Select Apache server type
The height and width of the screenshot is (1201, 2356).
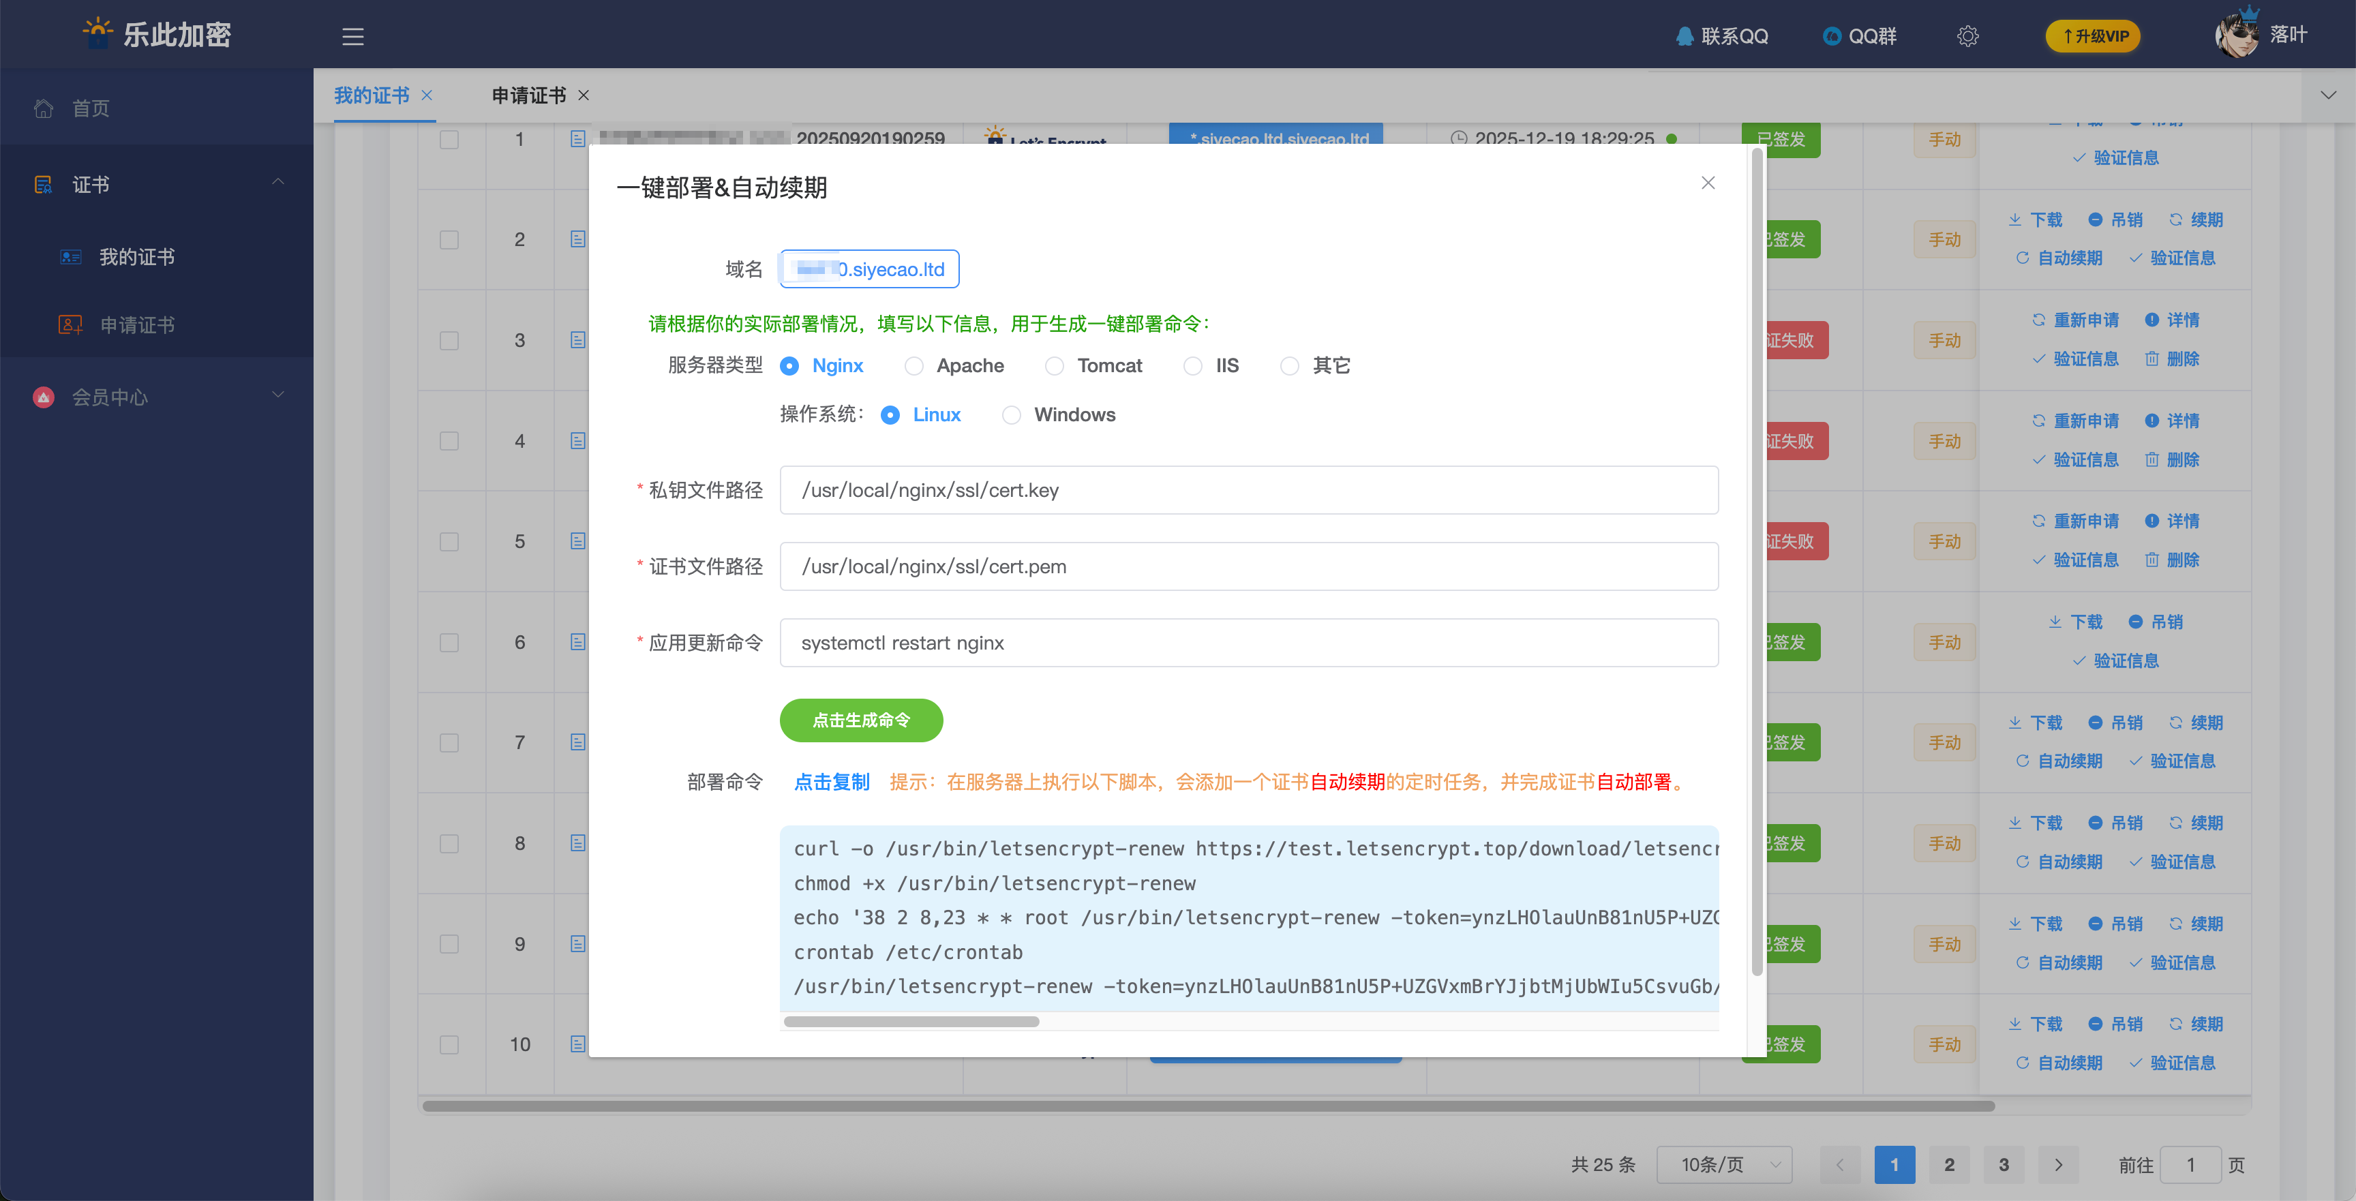click(x=954, y=366)
